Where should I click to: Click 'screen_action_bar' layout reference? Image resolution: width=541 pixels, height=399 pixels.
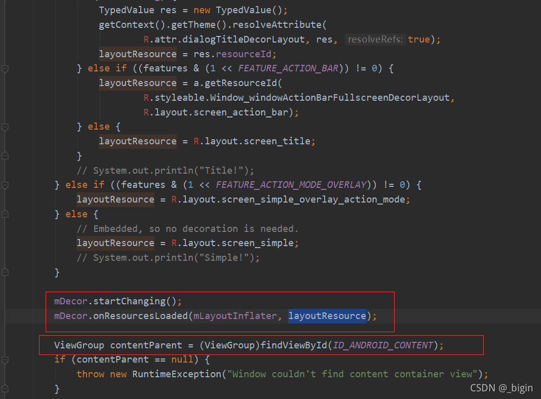point(241,112)
